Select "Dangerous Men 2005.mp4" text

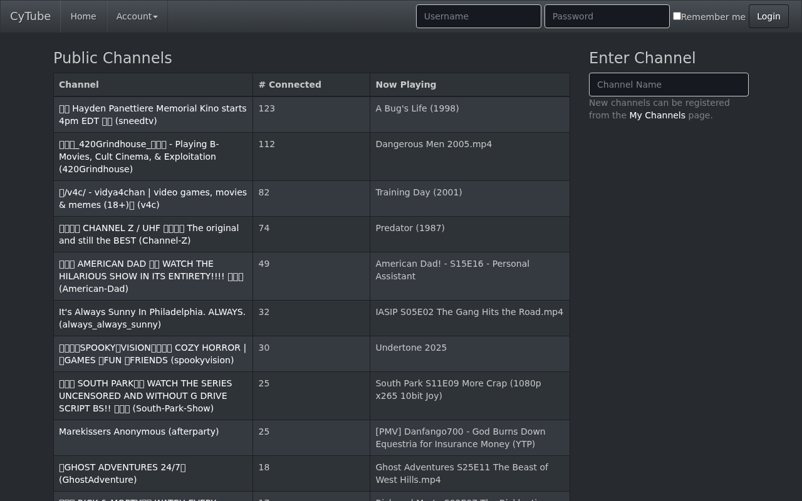[x=434, y=144]
